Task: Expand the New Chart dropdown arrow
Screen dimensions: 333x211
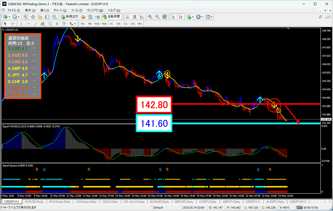Action: [x=9, y=17]
